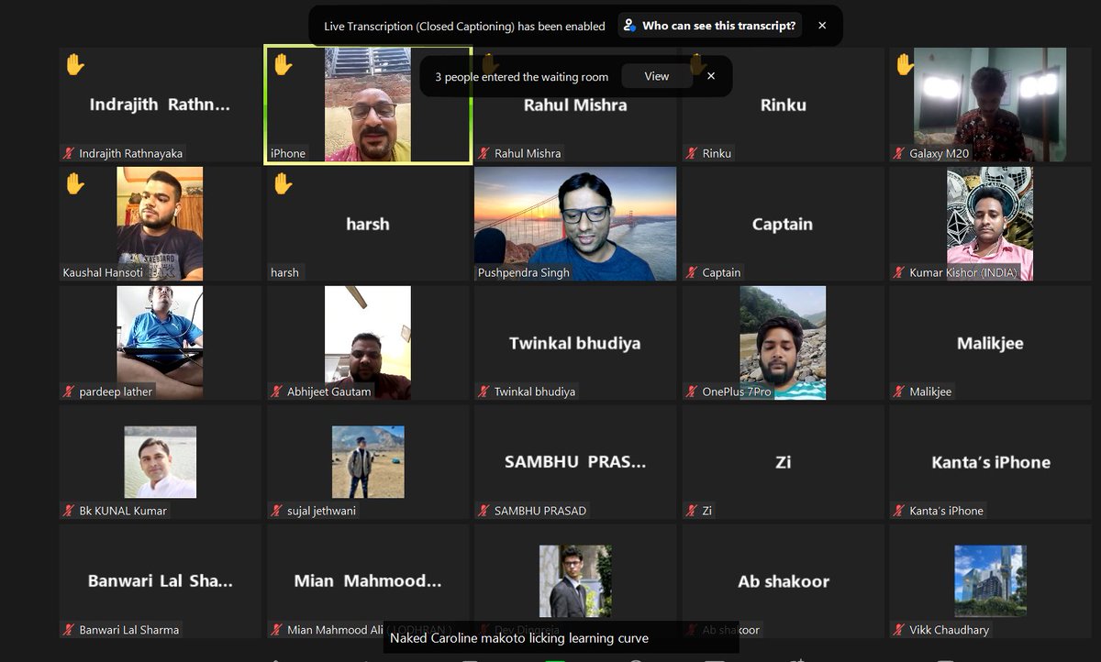This screenshot has width=1101, height=662.
Task: Click muted mic icon beside Kanta's iPhone
Action: (x=899, y=511)
